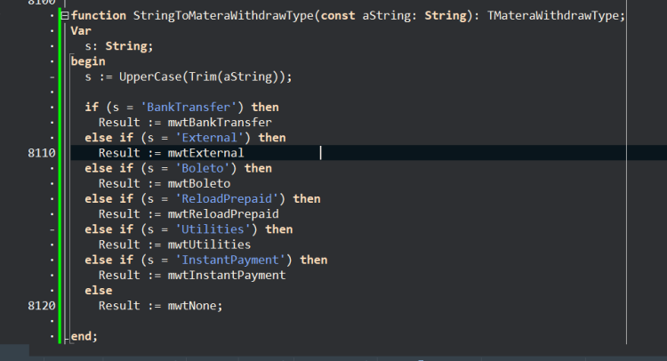Click the return type TMateraWithdrawType

[x=553, y=16]
